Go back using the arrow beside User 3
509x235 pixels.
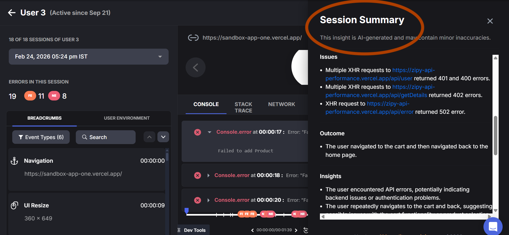12,12
